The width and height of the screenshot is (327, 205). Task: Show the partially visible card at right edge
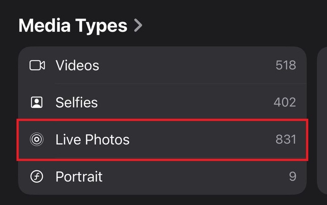(x=322, y=120)
